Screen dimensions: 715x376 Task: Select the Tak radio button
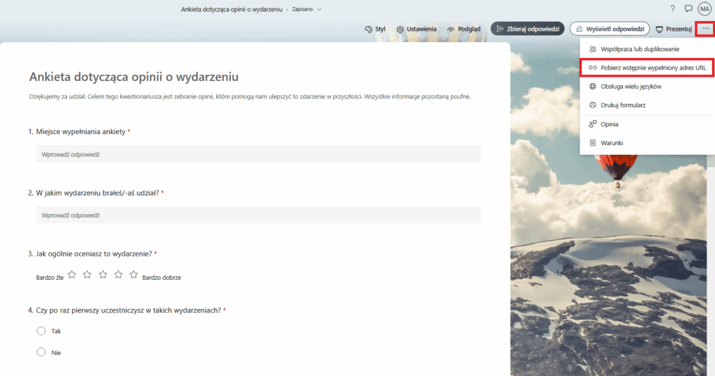[41, 331]
